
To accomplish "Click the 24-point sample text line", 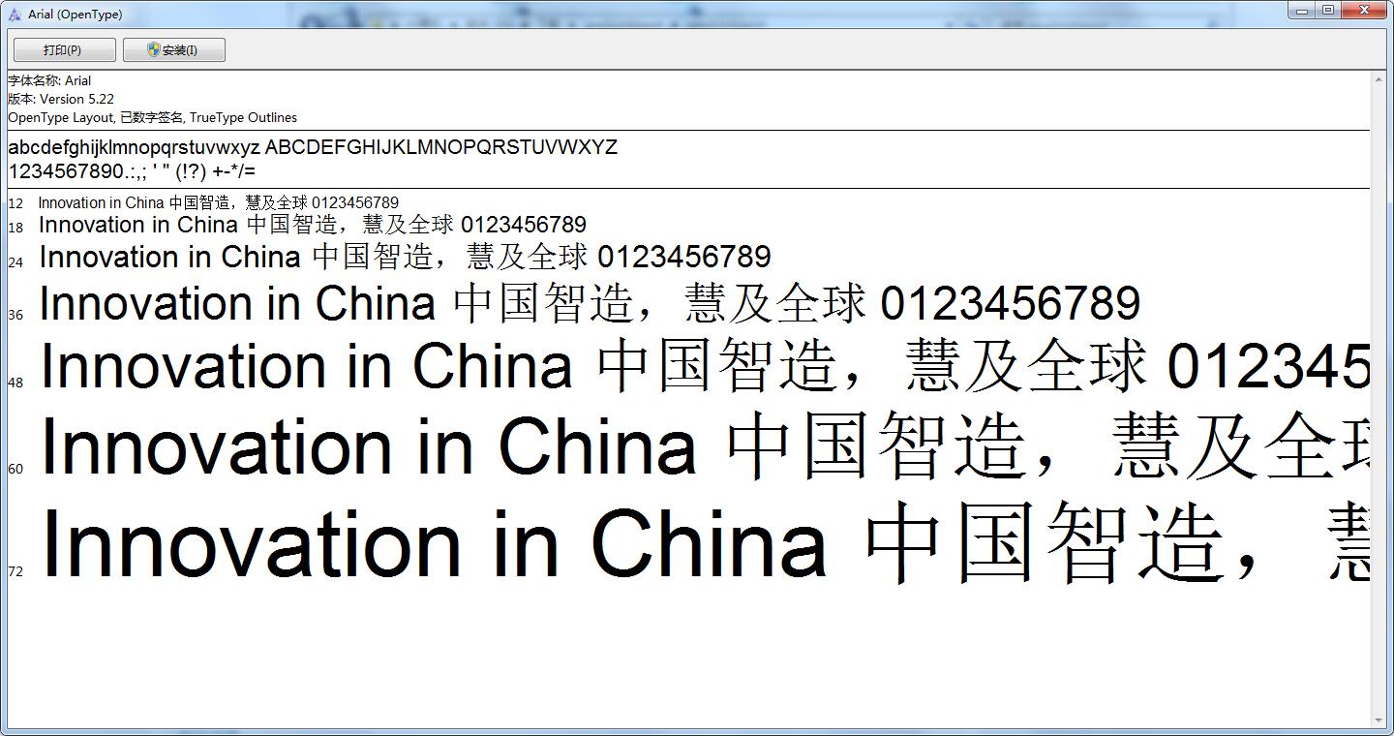I will tap(405, 258).
